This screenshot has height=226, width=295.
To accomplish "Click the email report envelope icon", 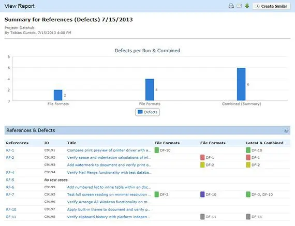I will coord(239,6).
